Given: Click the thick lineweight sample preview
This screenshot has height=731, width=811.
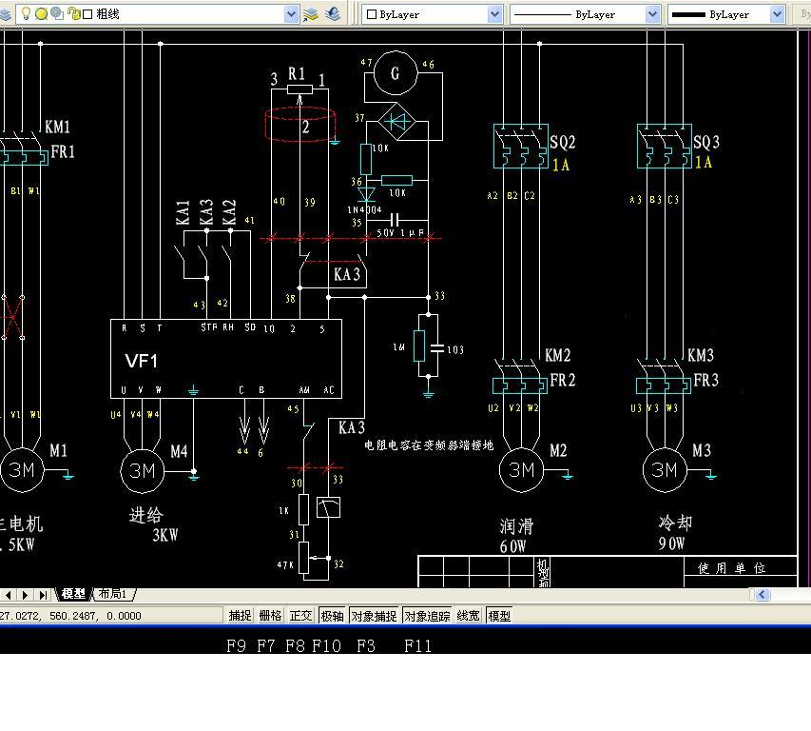Looking at the screenshot, I should coord(688,14).
